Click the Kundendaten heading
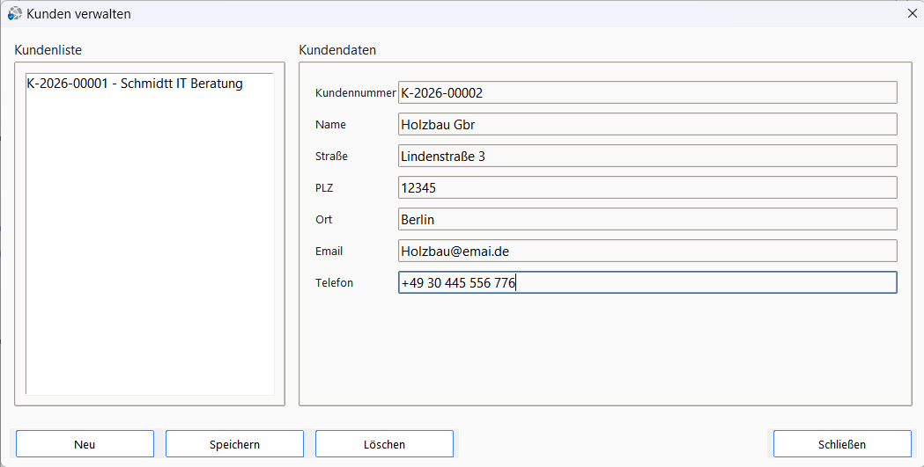Image resolution: width=924 pixels, height=467 pixels. click(337, 50)
